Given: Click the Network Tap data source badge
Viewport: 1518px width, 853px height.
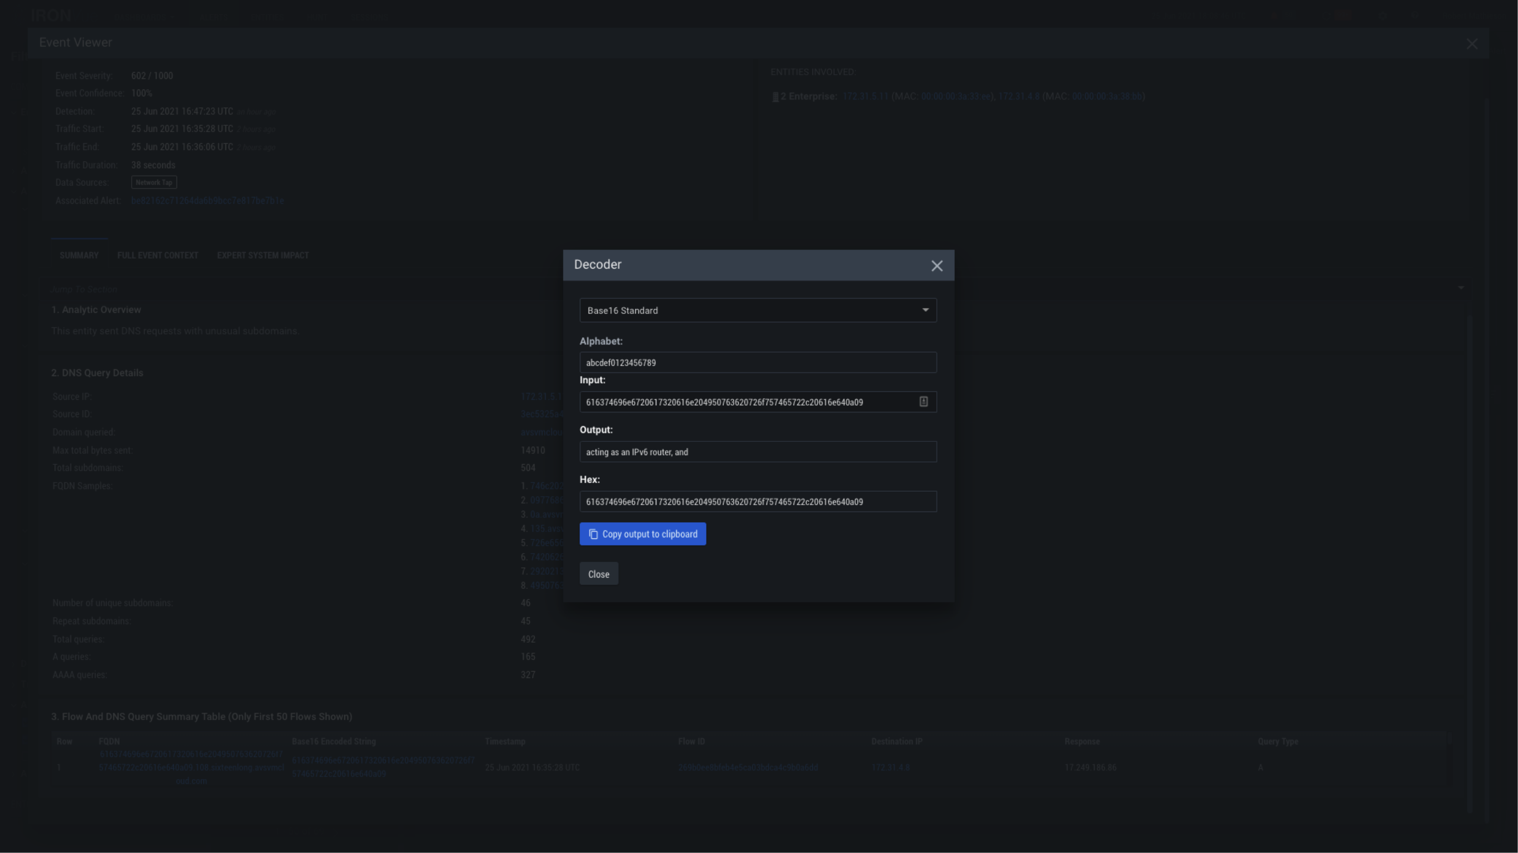Looking at the screenshot, I should (x=154, y=182).
